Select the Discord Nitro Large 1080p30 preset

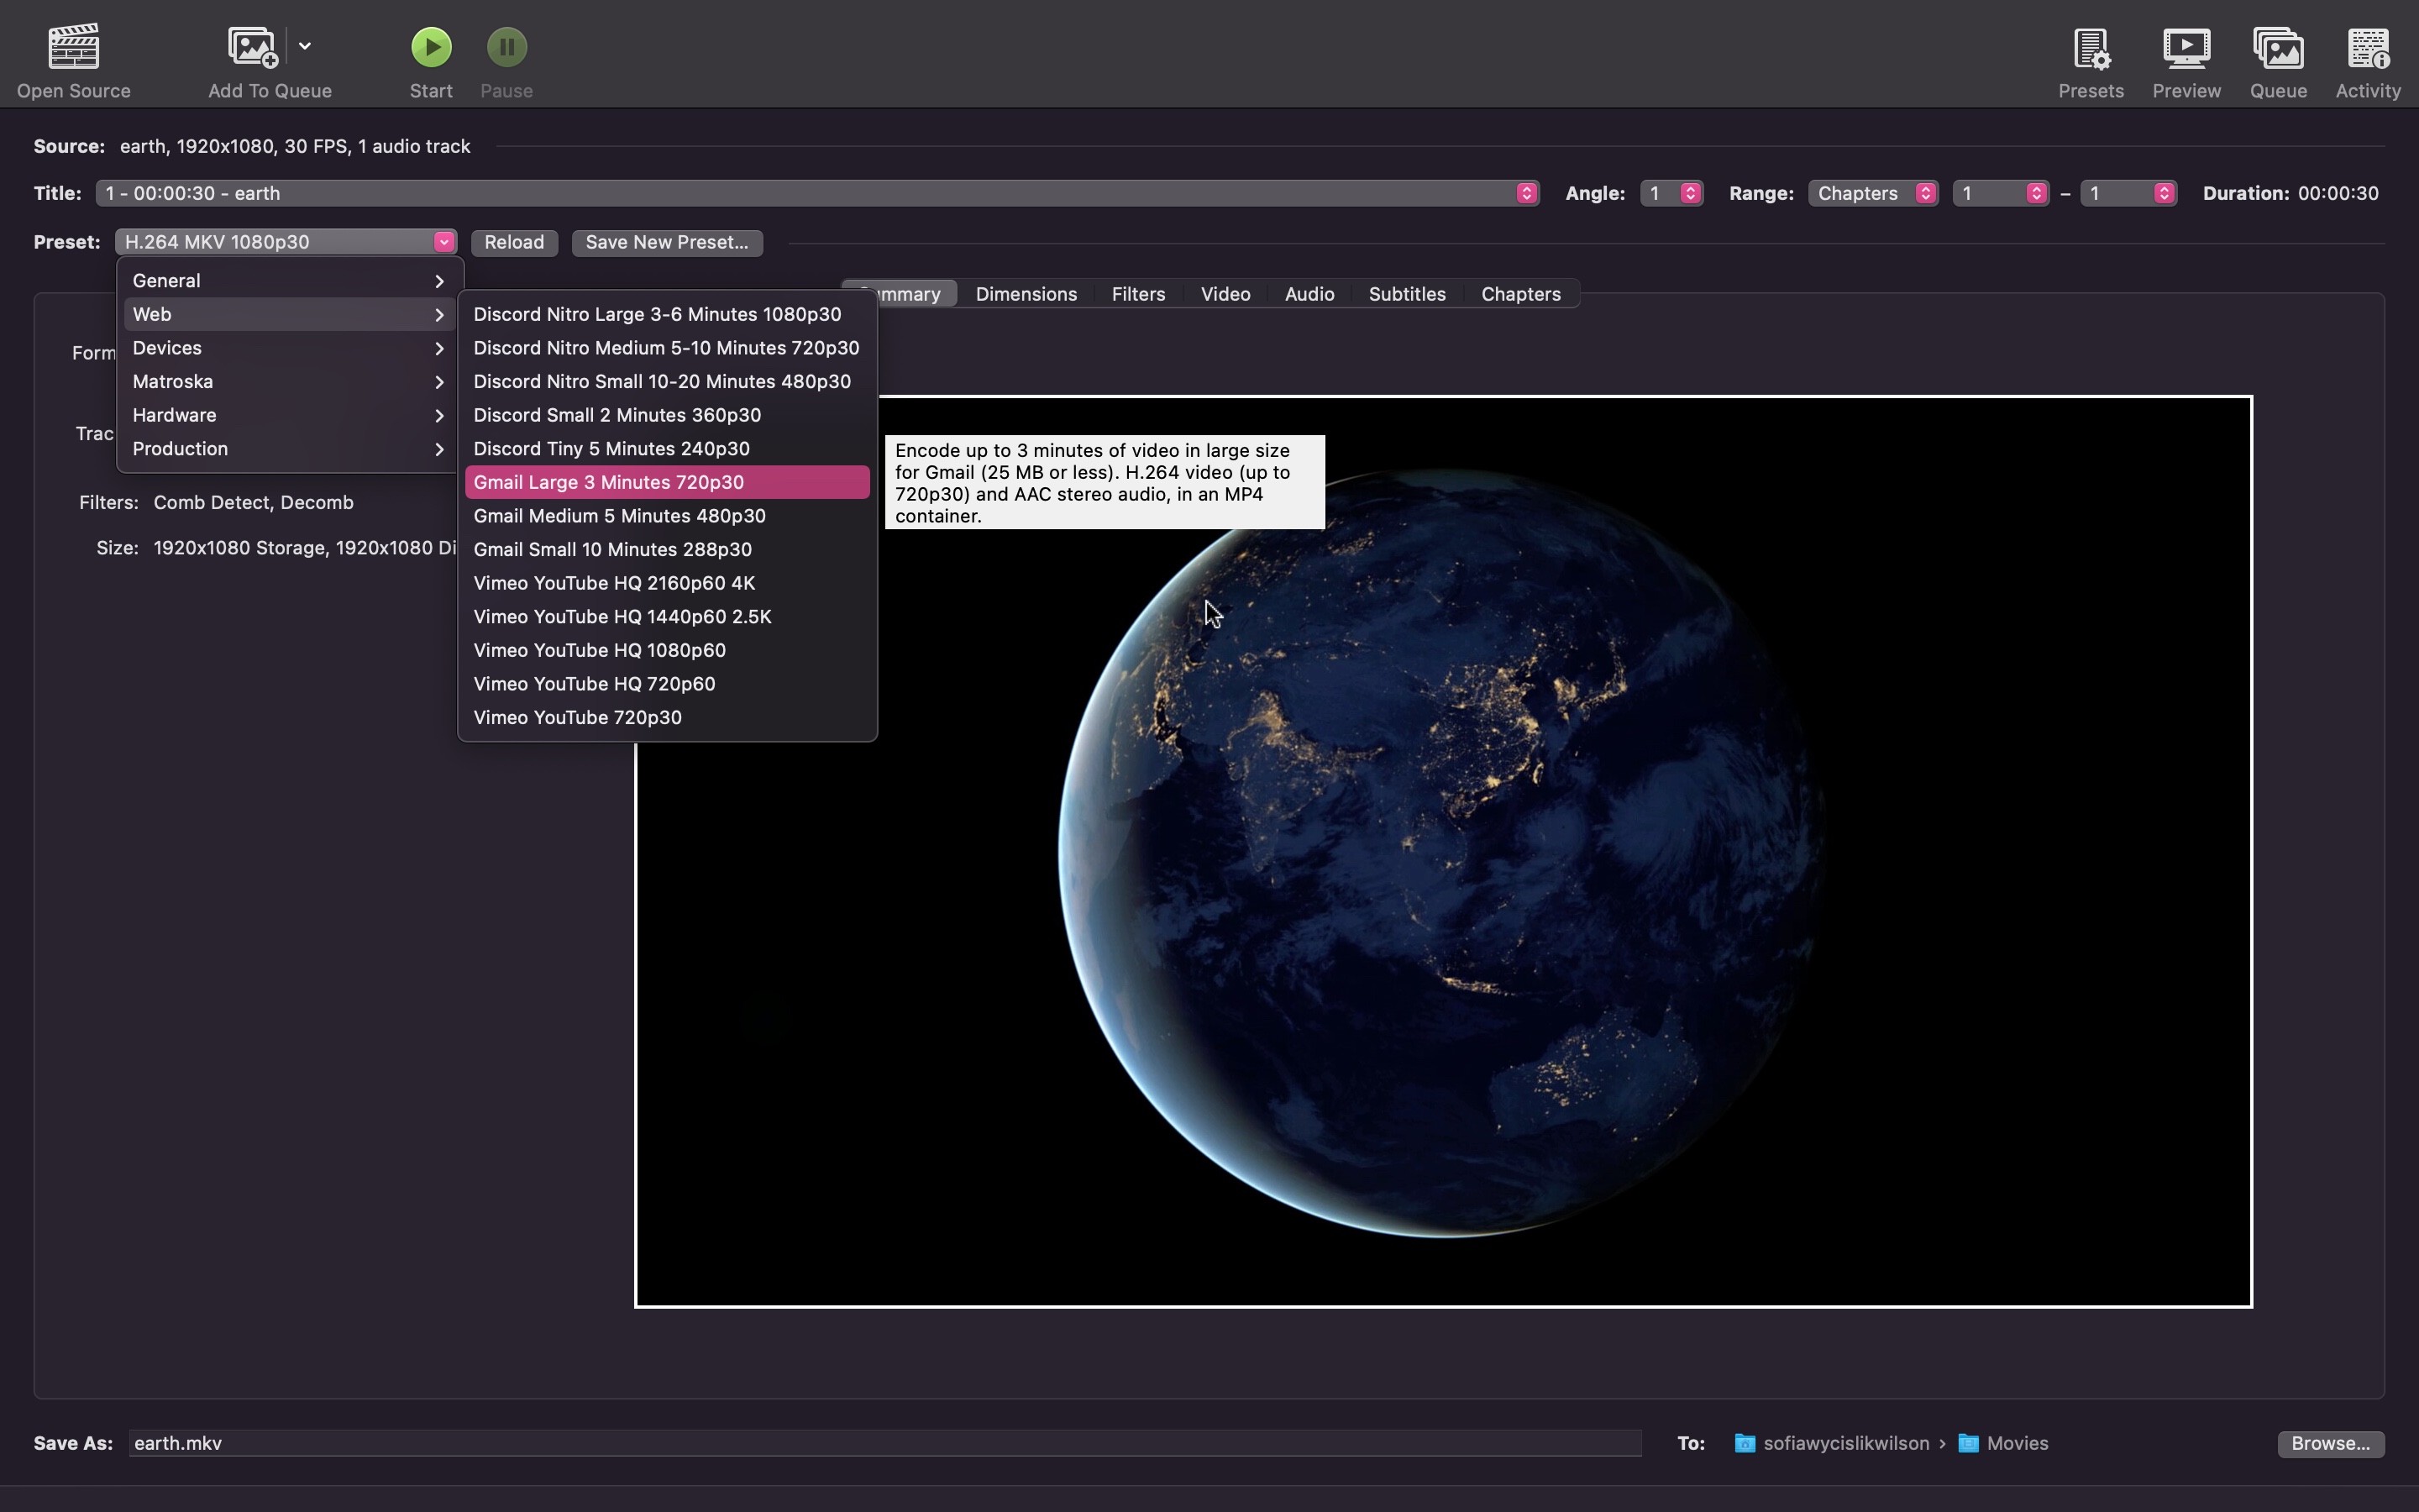[659, 313]
